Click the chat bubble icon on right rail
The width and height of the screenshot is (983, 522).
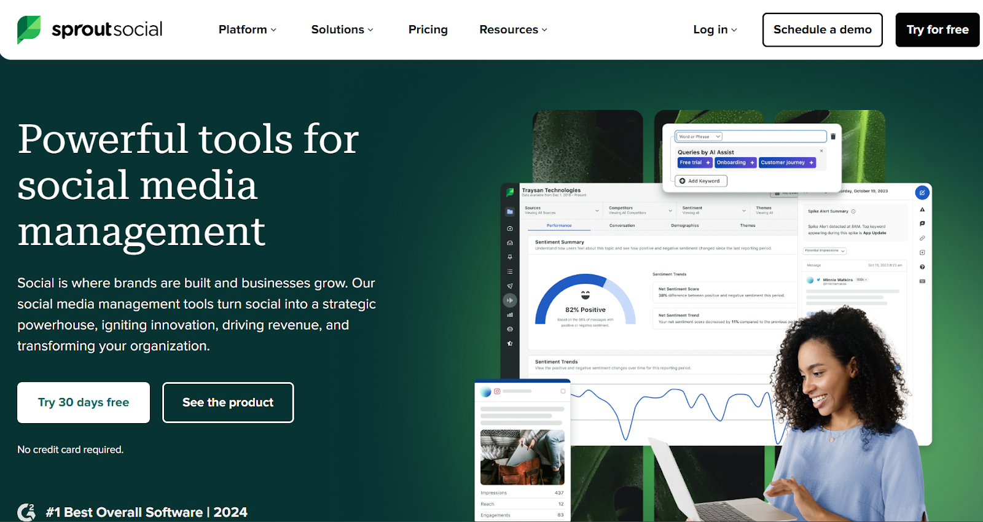[922, 224]
